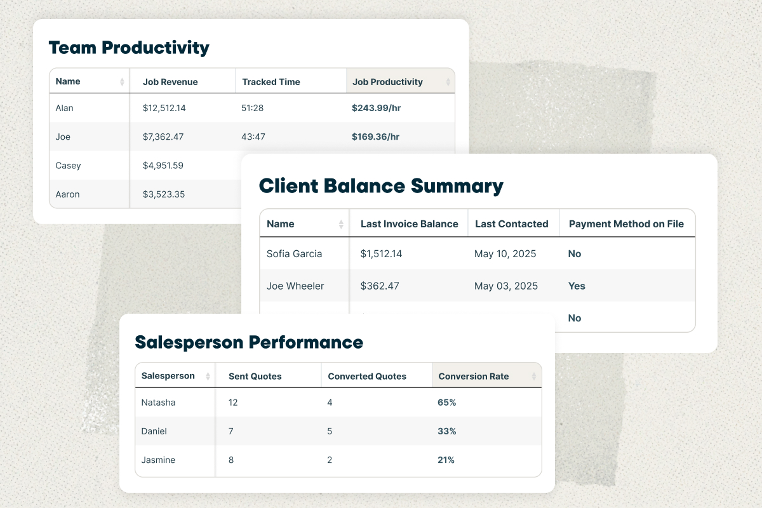Viewport: 762px width, 508px height.
Task: Select Casey in the Team Productivity table
Action: pos(68,166)
